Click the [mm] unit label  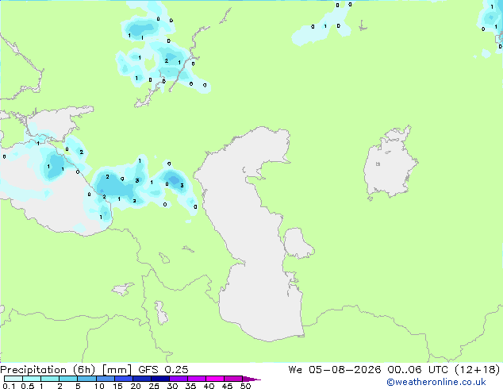117,370
